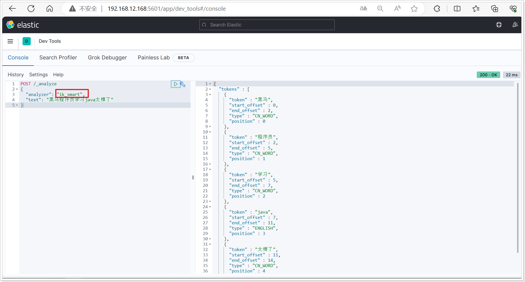Switch to the Search Profiler tab
This screenshot has width=525, height=282.
click(x=58, y=58)
